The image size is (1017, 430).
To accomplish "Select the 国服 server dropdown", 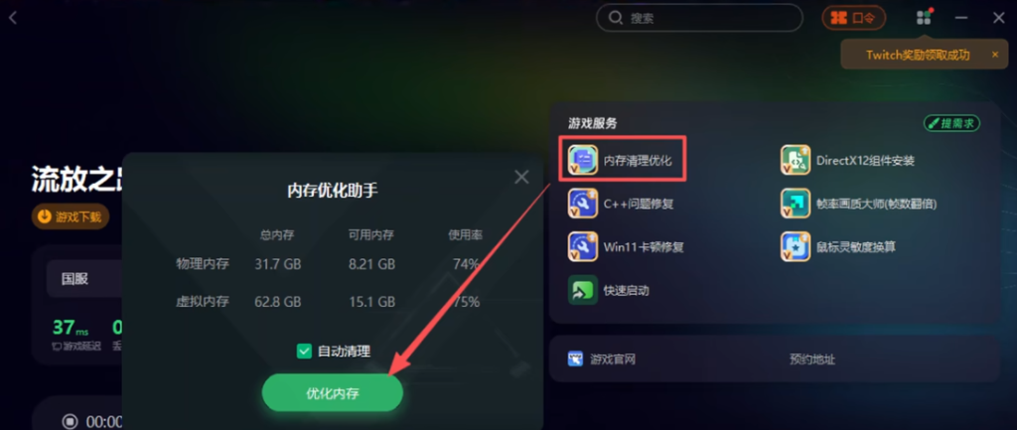I will point(84,279).
